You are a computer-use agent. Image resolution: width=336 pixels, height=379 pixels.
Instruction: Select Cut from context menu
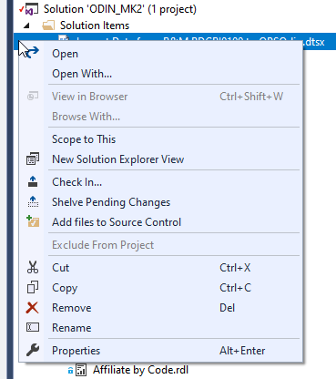160,268
